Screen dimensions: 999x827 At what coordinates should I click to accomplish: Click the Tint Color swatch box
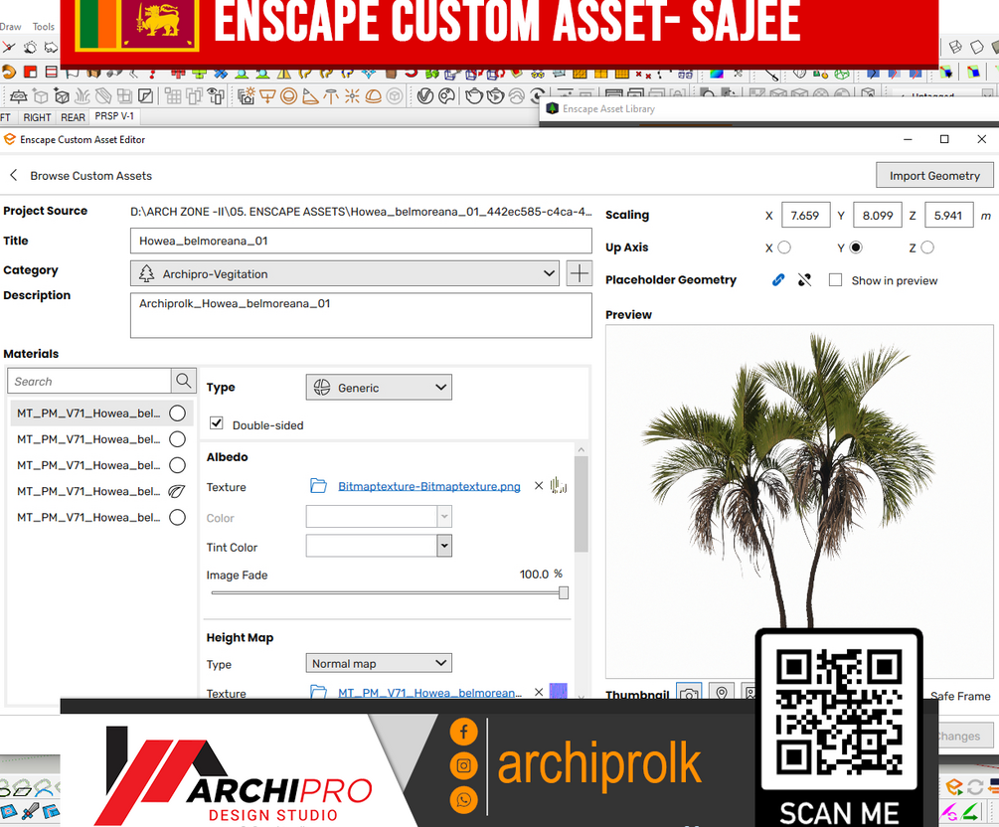click(372, 546)
